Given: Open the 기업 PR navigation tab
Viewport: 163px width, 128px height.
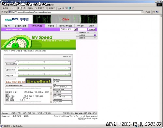Looking at the screenshot, I should click(7, 26).
